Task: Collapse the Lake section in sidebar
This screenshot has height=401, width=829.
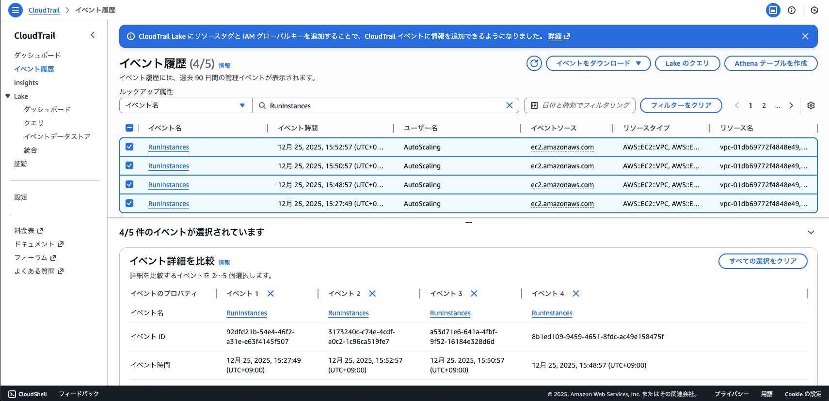Action: click(8, 96)
